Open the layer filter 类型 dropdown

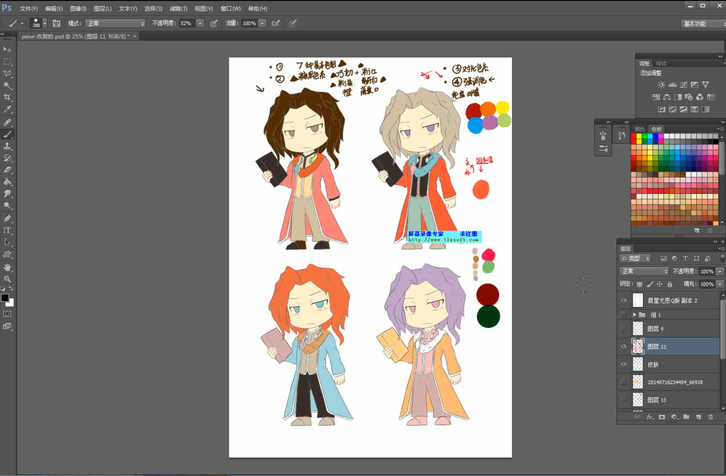click(x=635, y=259)
